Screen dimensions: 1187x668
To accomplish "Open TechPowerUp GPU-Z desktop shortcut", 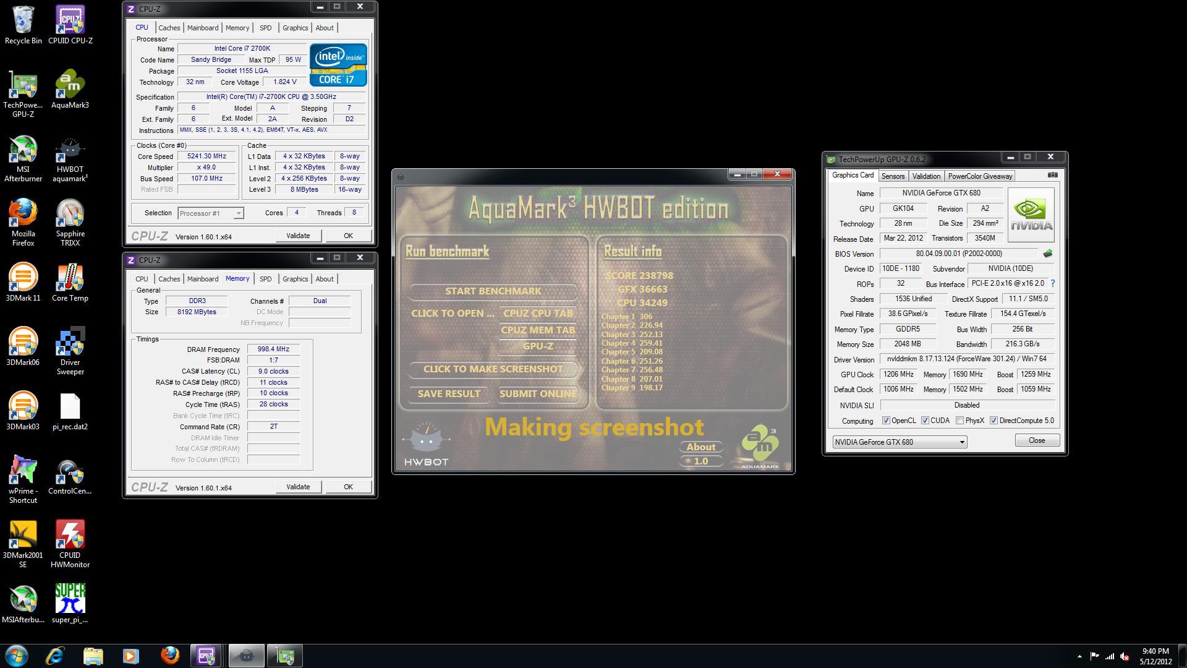I will pyautogui.click(x=23, y=94).
